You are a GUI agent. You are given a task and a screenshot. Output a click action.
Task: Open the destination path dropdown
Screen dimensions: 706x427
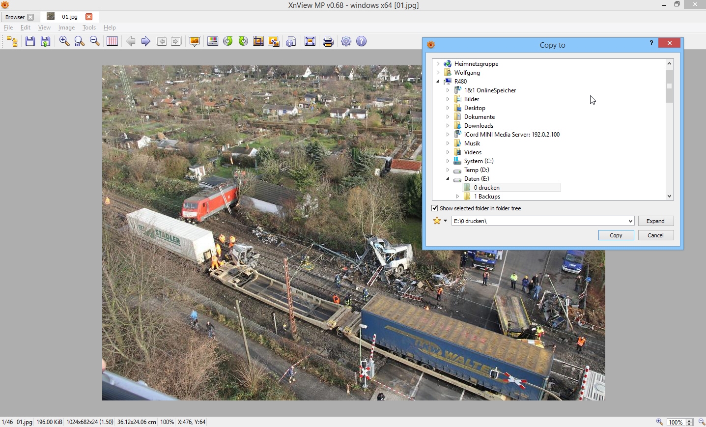coord(630,221)
